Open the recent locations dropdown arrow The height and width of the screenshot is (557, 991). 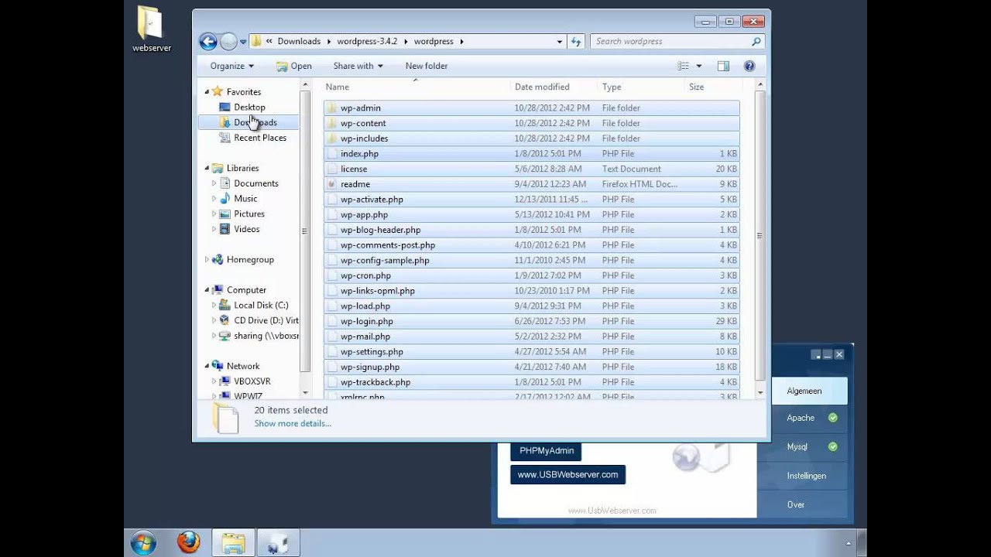coord(243,42)
